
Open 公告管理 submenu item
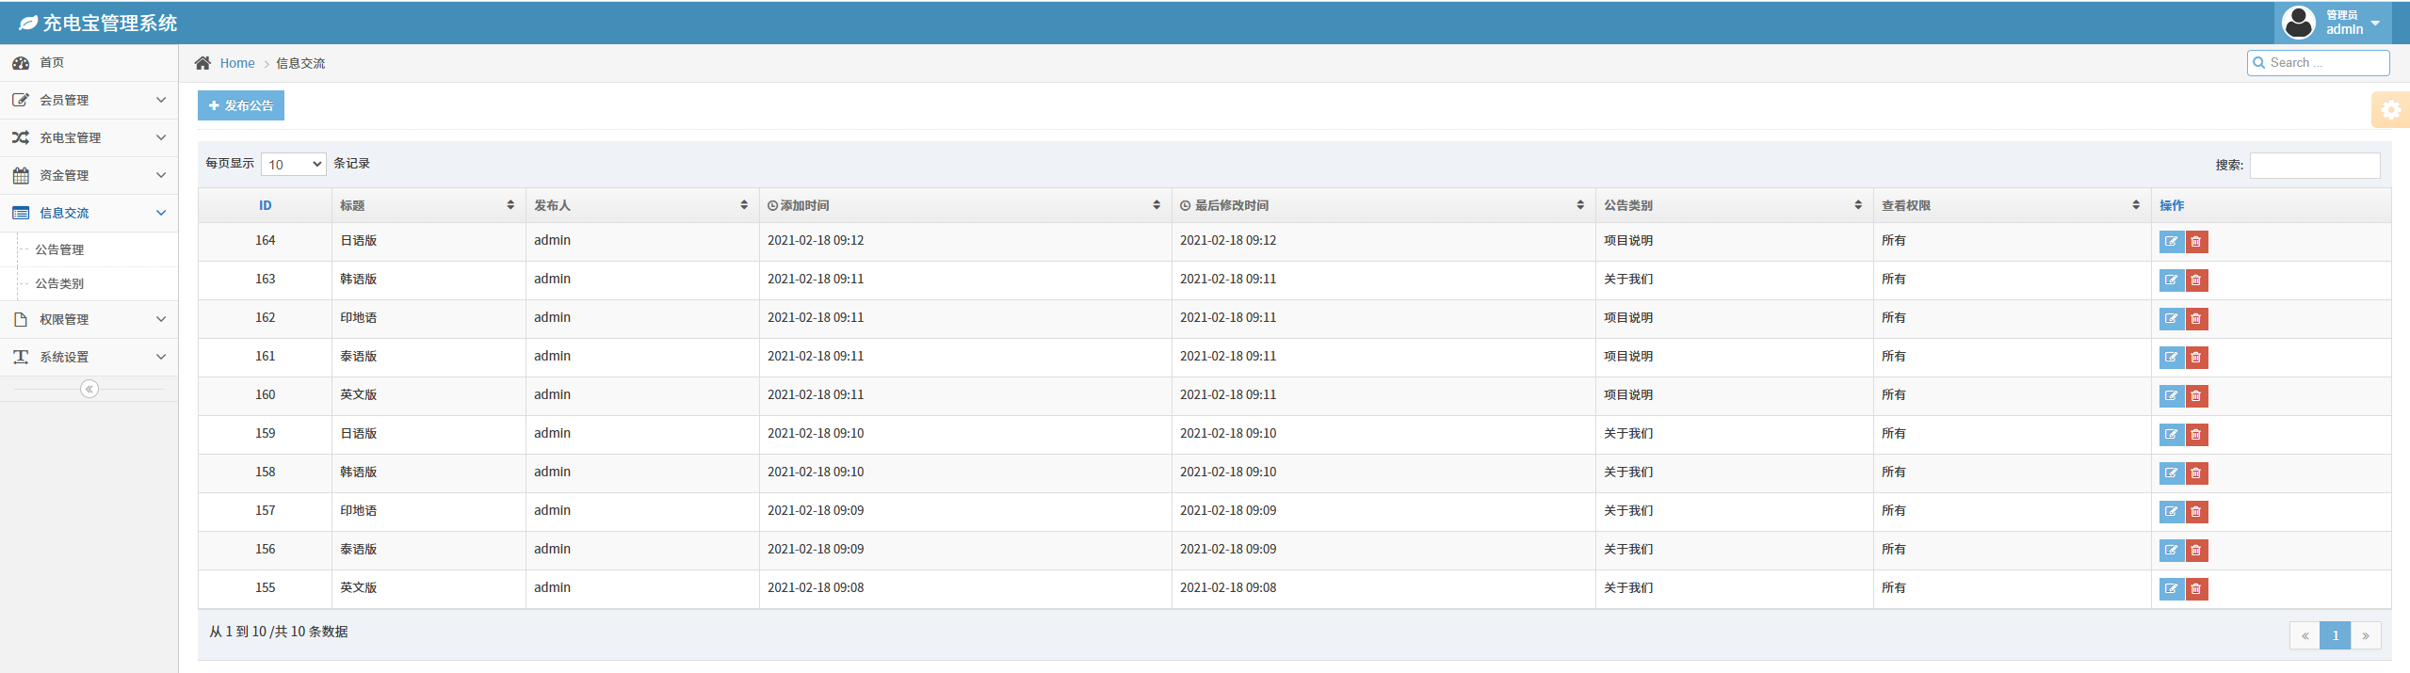click(59, 249)
